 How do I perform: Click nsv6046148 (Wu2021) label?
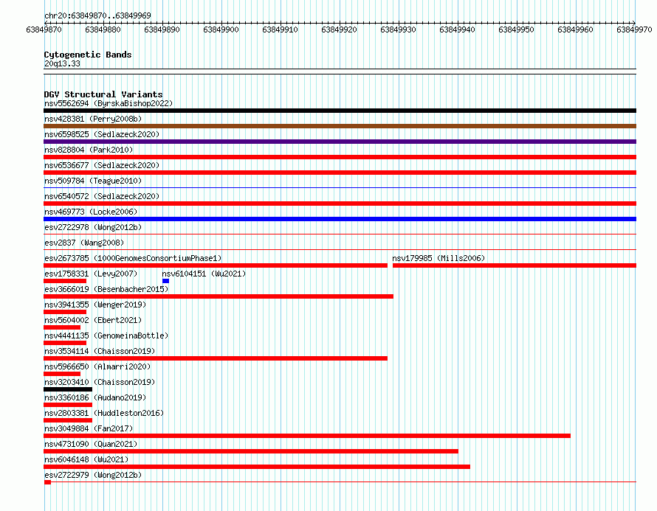pos(86,459)
